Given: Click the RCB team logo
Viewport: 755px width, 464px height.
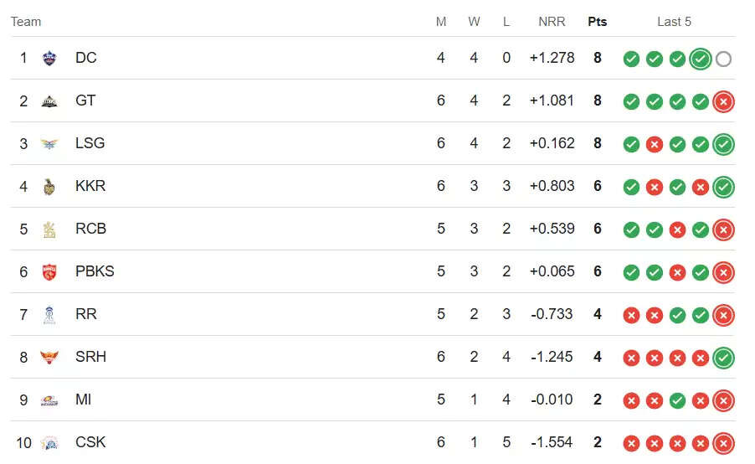Looking at the screenshot, I should [49, 229].
